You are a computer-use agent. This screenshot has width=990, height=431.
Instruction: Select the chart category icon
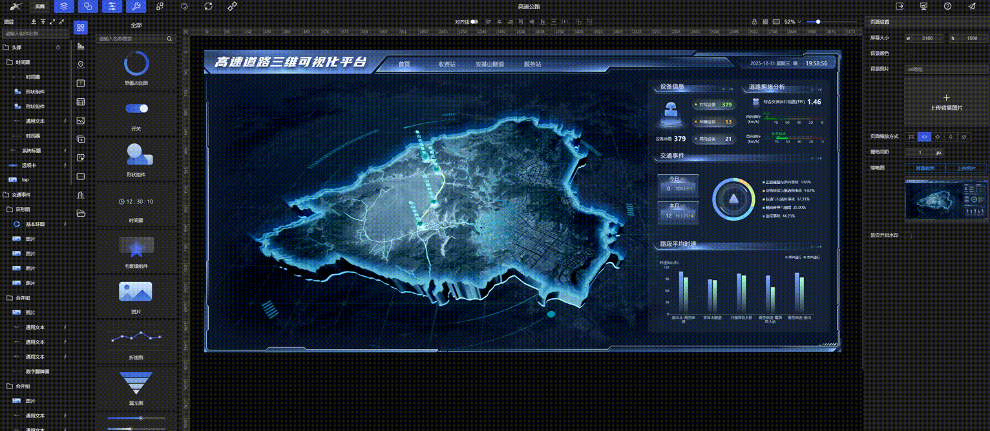(x=81, y=46)
